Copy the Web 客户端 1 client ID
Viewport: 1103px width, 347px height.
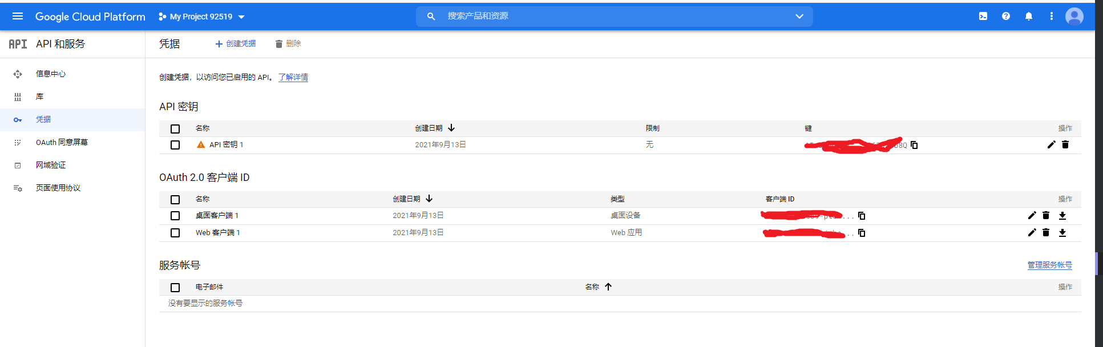[x=862, y=233]
